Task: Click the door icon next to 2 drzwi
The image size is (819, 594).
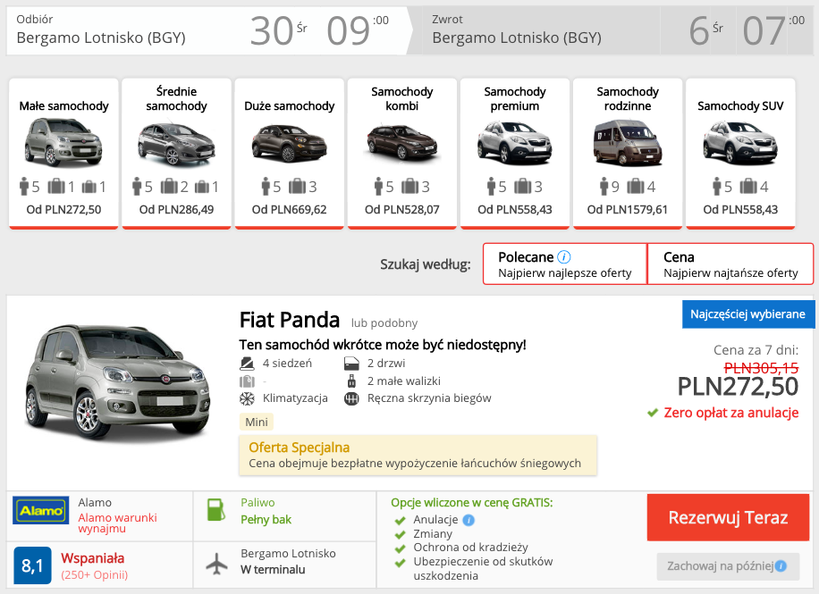Action: coord(352,364)
